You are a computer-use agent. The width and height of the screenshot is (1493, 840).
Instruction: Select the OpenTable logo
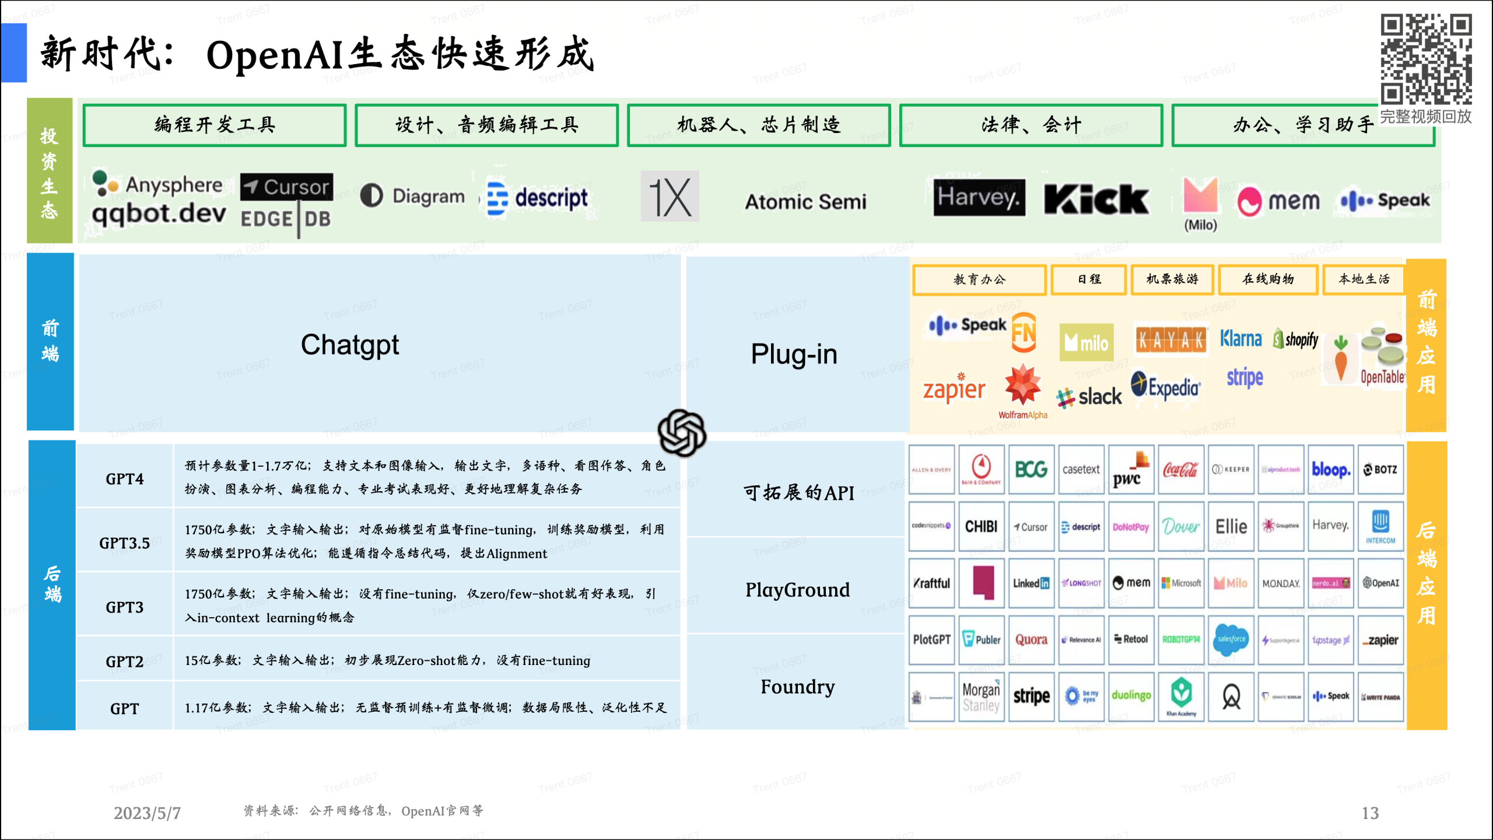click(x=1382, y=355)
